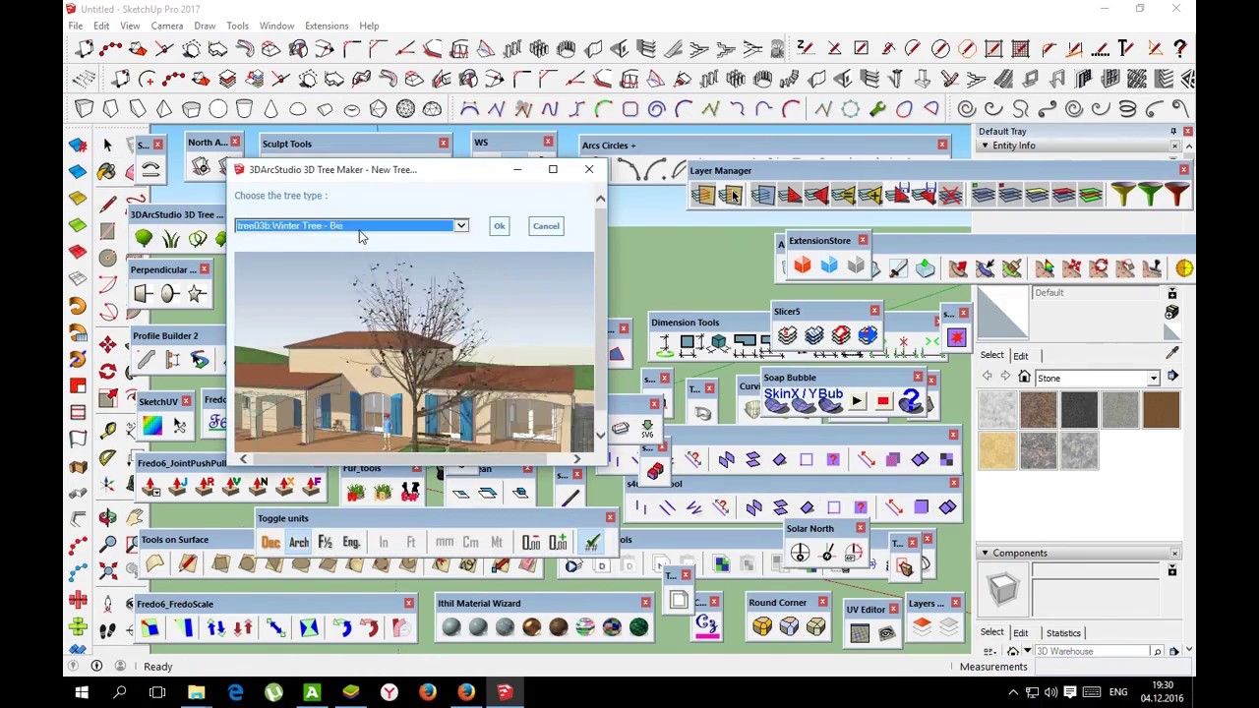This screenshot has height=708, width=1259.
Task: Select the brown material swatch
Action: click(1161, 411)
